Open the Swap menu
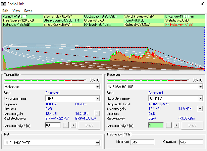207x151 pixels. [x=28, y=11]
